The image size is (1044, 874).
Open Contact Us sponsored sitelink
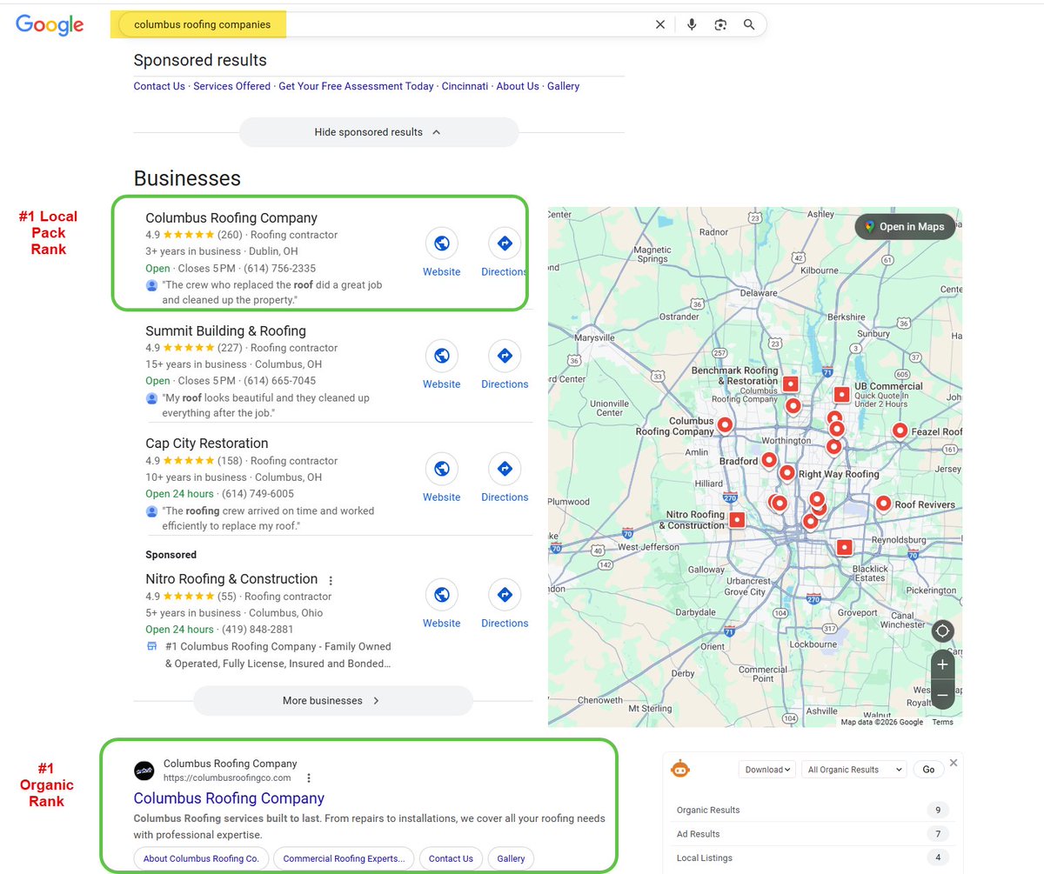[159, 86]
